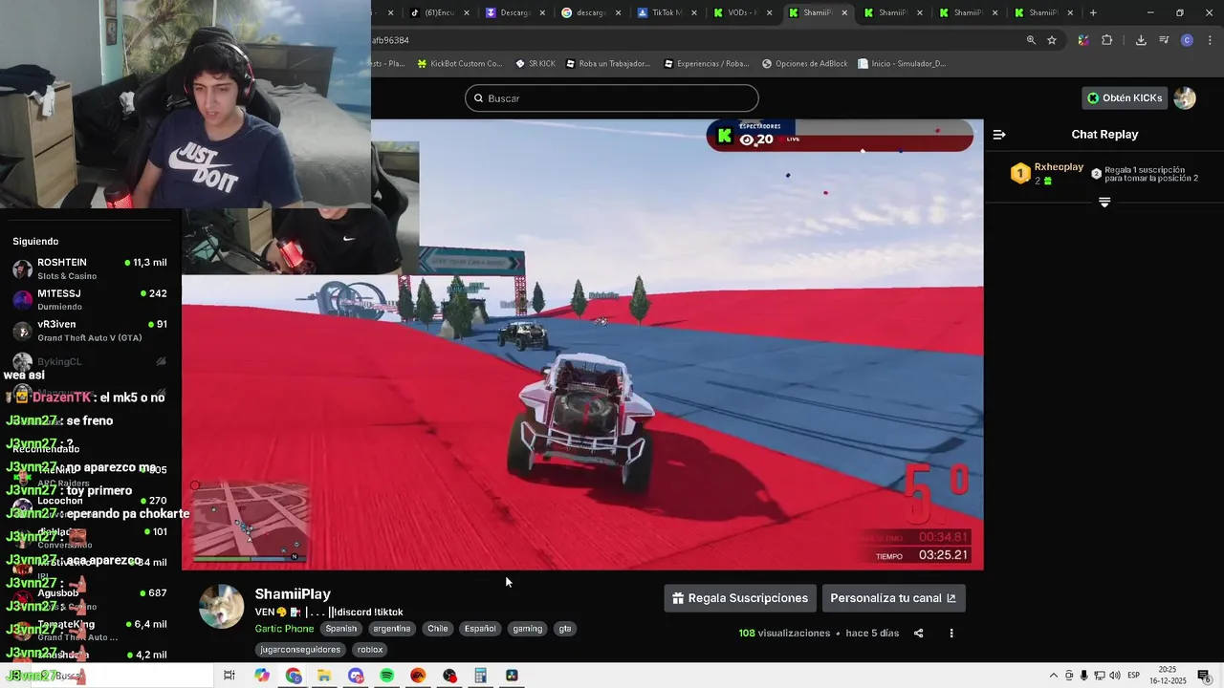The image size is (1224, 688).
Task: Open the ShamiiPlay channel avatar
Action: 221,607
